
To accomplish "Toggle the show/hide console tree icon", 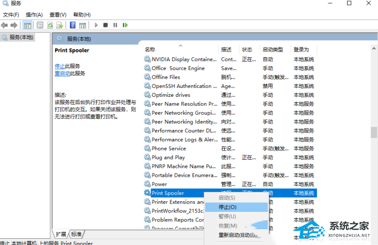I will (27, 25).
